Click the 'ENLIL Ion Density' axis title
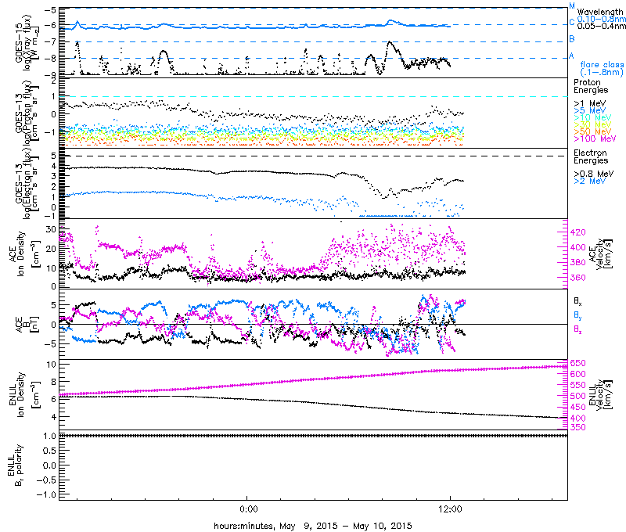Screen dimensions: 626x532 24,395
